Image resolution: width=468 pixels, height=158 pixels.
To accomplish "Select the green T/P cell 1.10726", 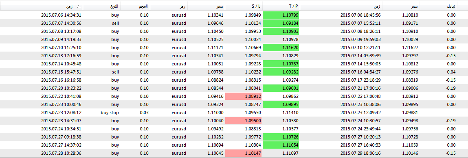I will (281, 136).
